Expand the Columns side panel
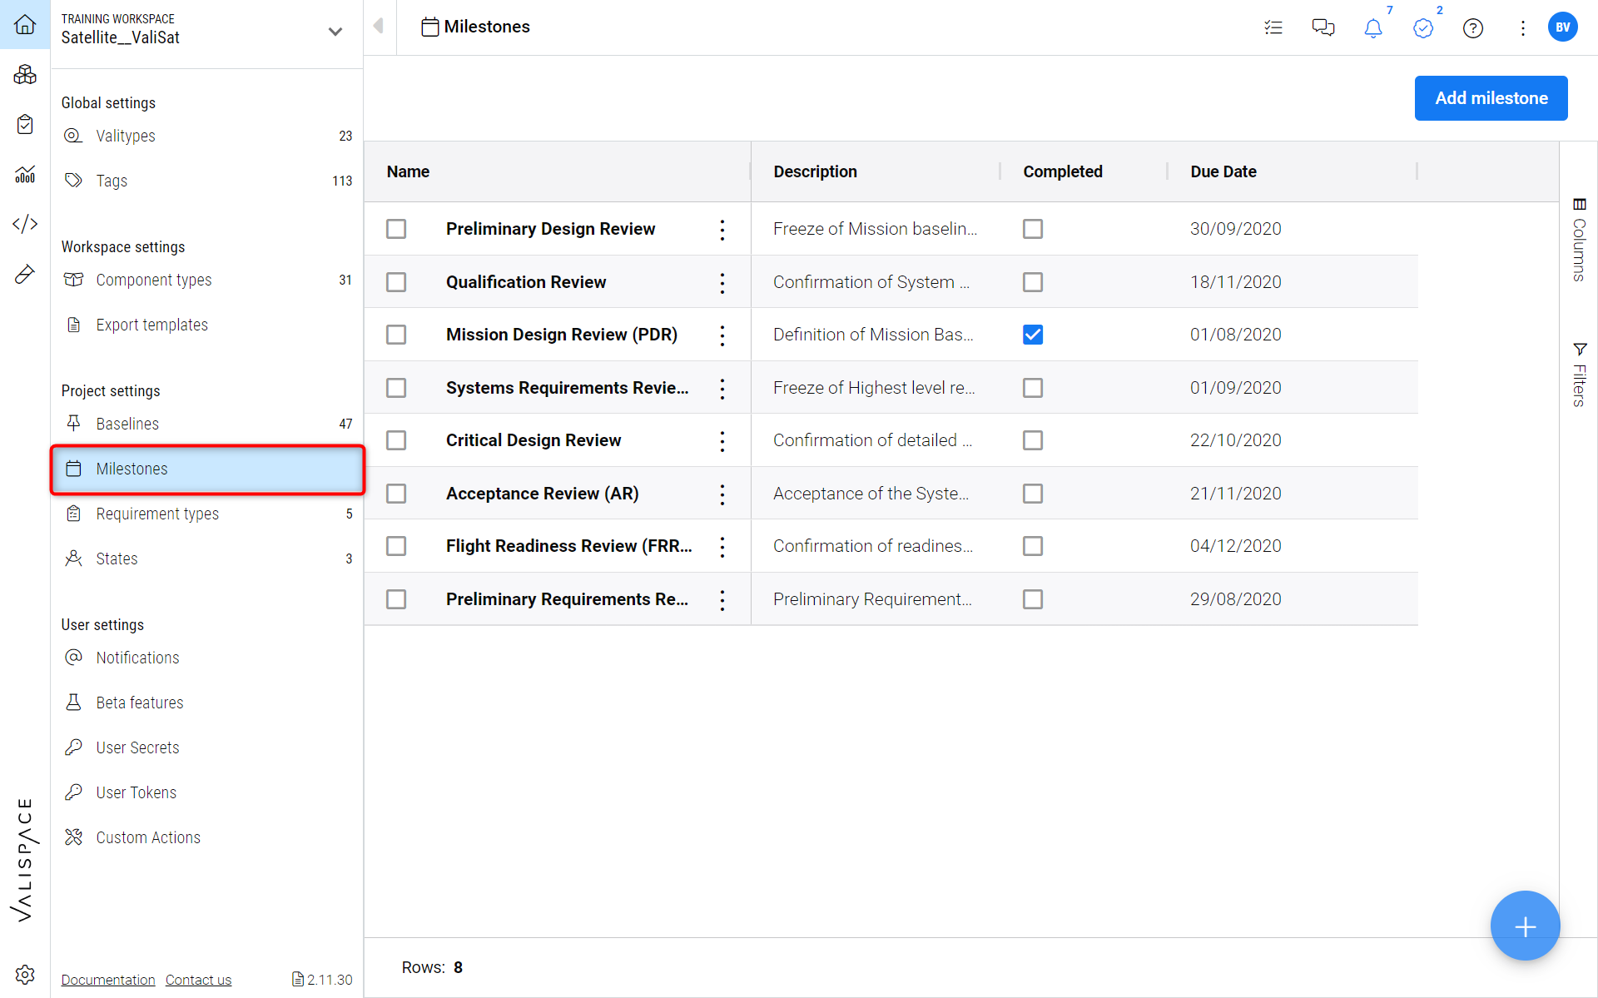The height and width of the screenshot is (998, 1598). 1579,240
